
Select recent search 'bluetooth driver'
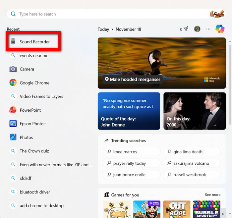pyautogui.click(x=35, y=192)
